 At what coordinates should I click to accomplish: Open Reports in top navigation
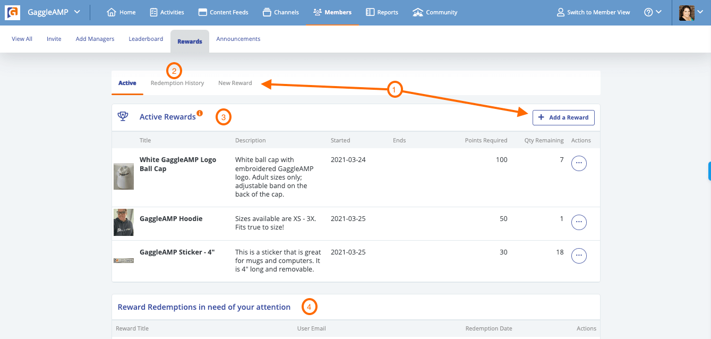[x=382, y=12]
